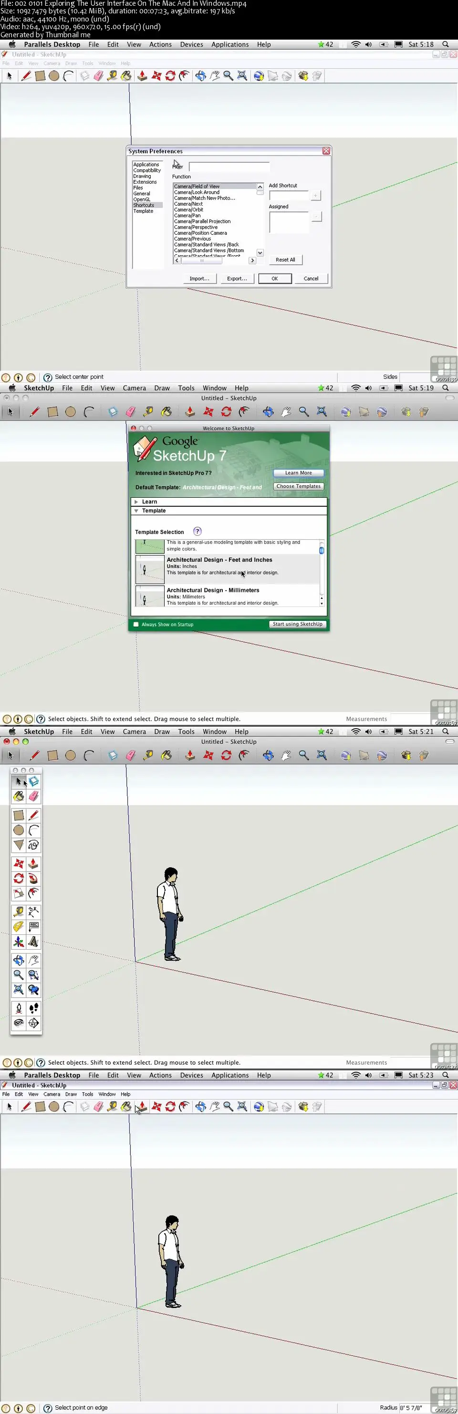Click Cancel in System Preferences dialog
Screen dimensions: 458x1414
(x=311, y=279)
